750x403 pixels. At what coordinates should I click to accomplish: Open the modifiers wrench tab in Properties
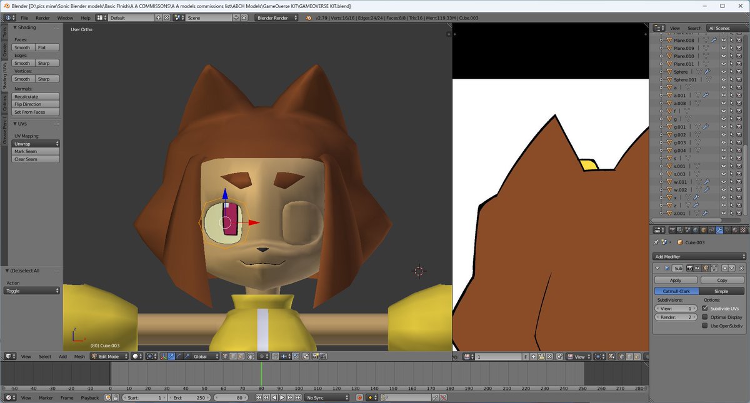coord(719,230)
